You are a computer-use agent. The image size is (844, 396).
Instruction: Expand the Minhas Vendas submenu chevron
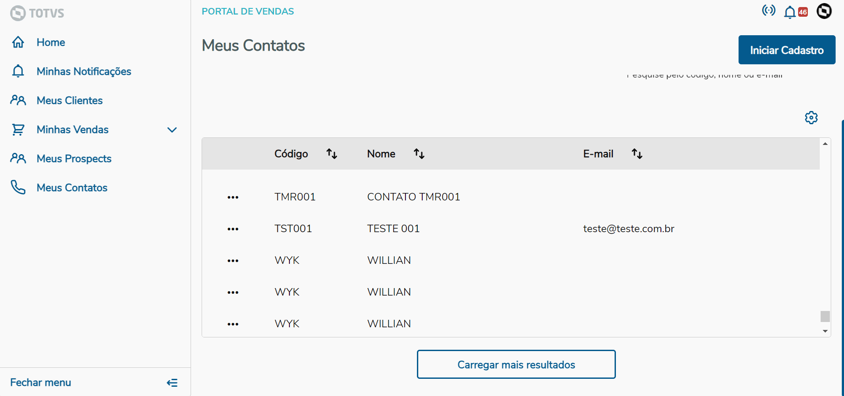pos(172,130)
